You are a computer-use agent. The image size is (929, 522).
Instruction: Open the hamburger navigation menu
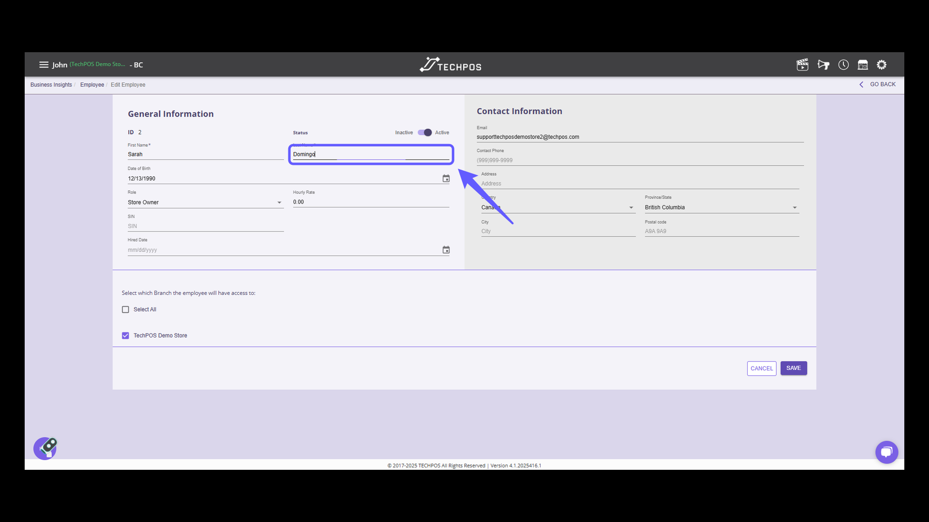click(x=44, y=65)
